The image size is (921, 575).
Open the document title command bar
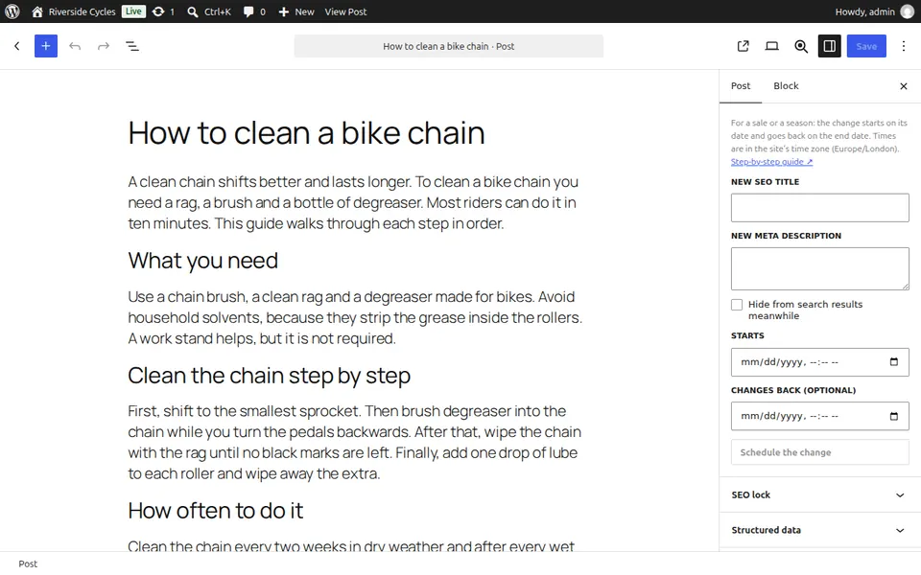coord(449,46)
